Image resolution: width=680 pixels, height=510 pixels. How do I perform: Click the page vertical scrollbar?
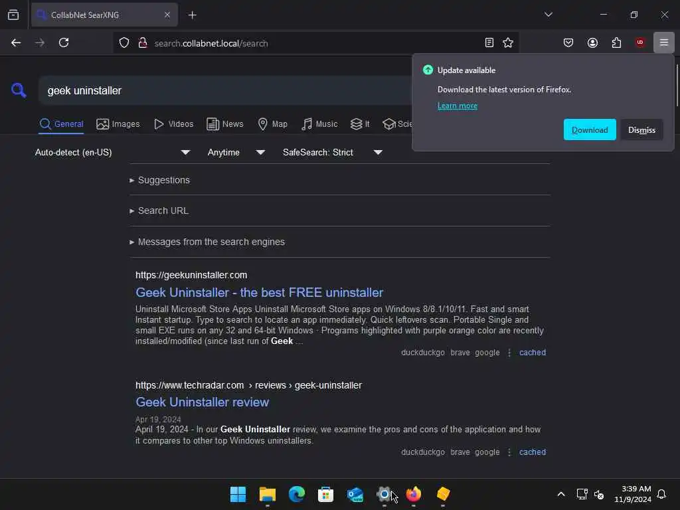tap(677, 85)
